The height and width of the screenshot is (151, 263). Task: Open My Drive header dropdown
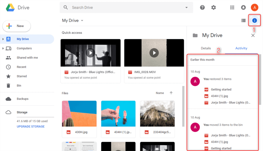click(x=82, y=21)
